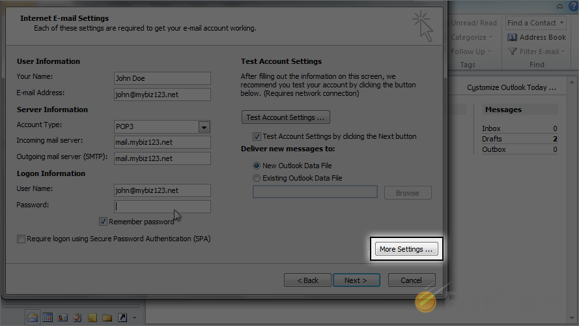
Task: Cancel the e-mail account setup
Action: point(412,280)
